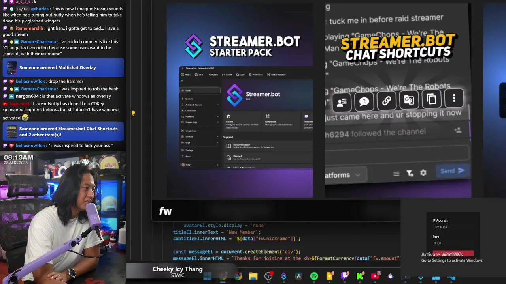Open the three-dot more options shortcut
506x284 pixels.
point(454,97)
